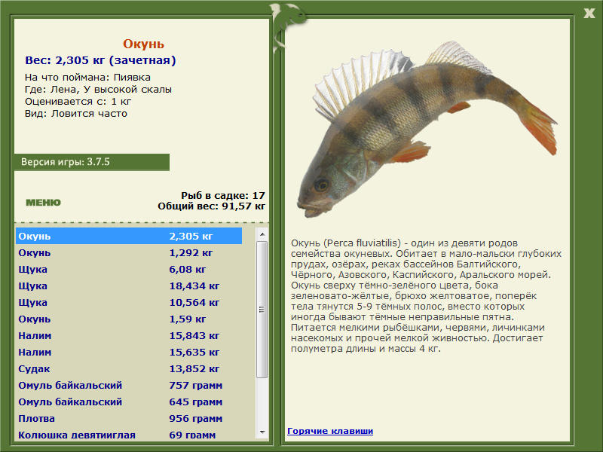Select the Налим 15,635 кг entry
Viewport: 603px width, 452px height.
click(129, 352)
